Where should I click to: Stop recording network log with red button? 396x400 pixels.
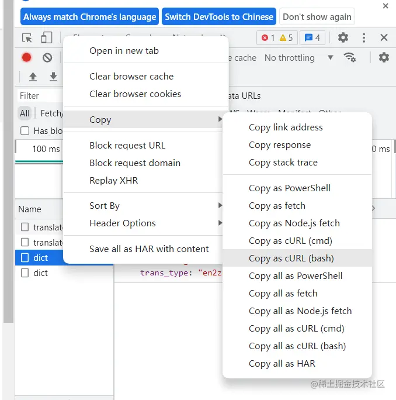(26, 58)
